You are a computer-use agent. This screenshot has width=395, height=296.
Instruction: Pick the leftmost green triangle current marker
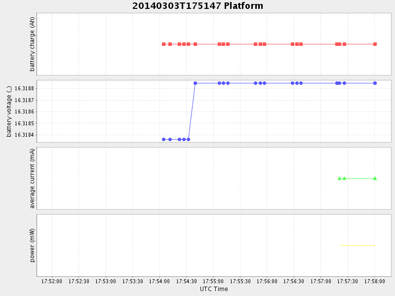click(339, 178)
